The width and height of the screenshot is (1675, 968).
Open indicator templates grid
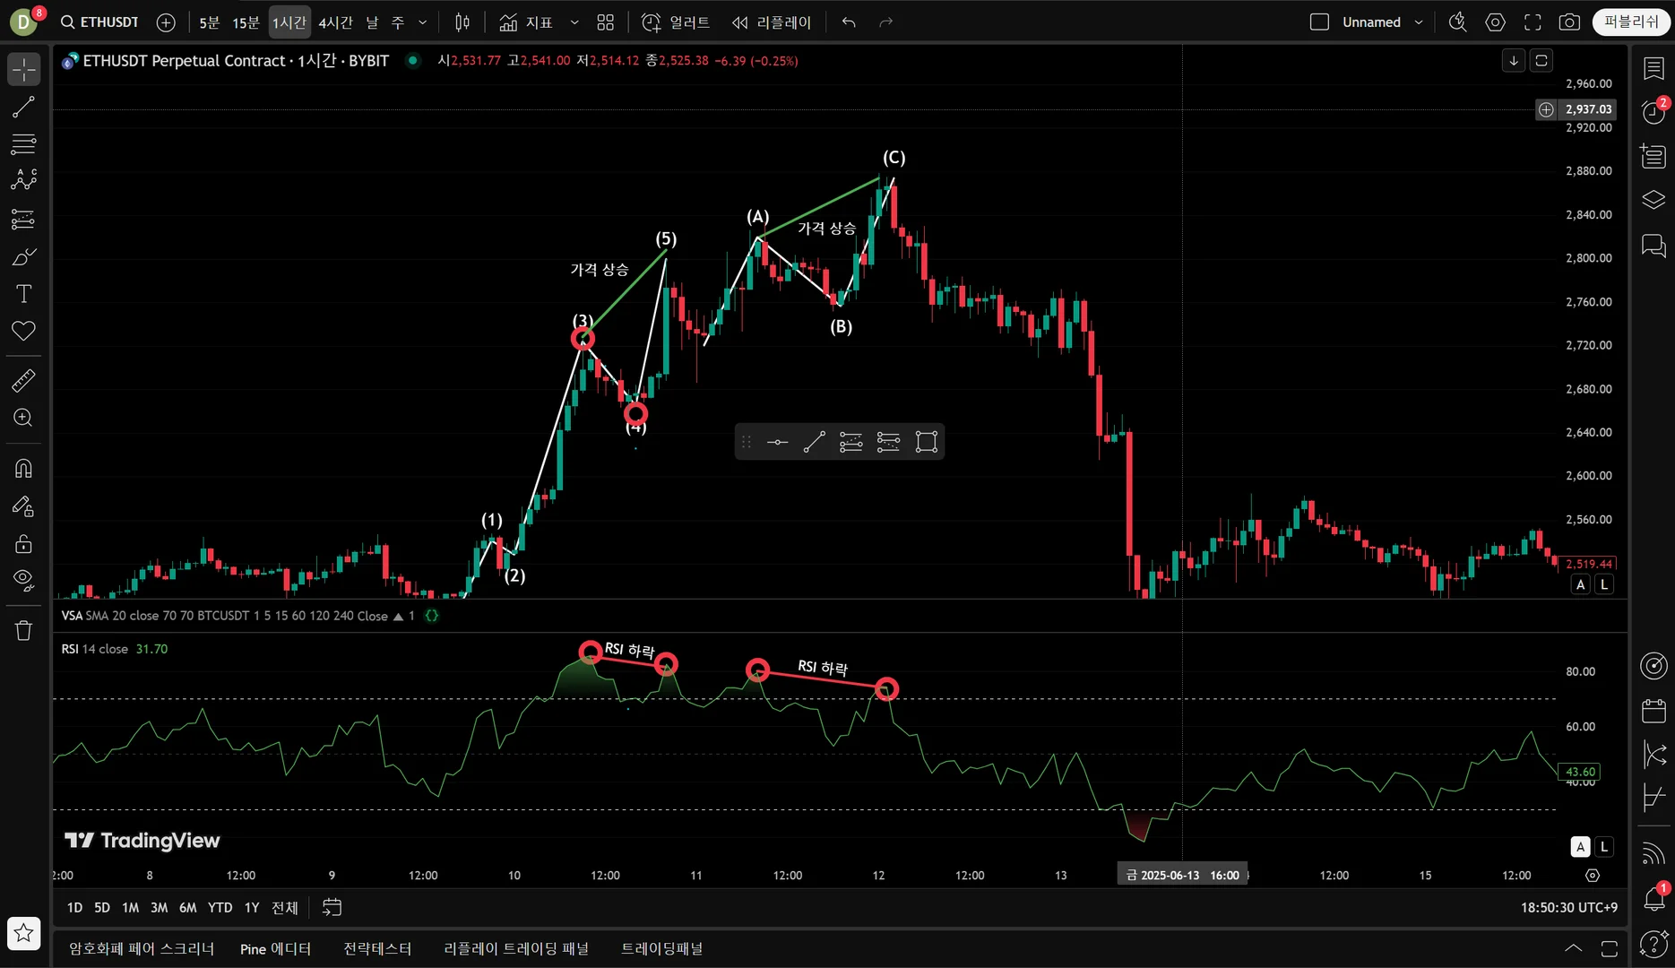coord(606,22)
